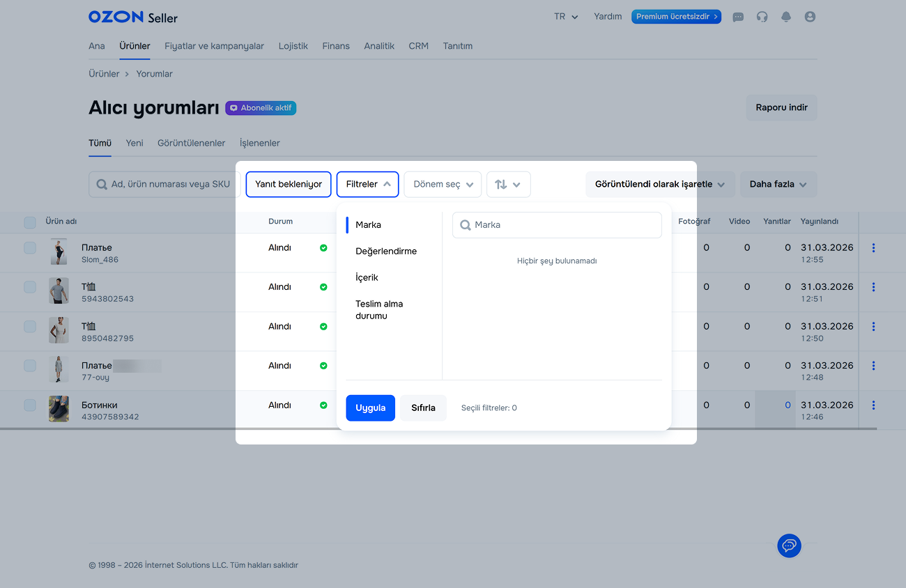906x588 pixels.
Task: Check the box for product 5943802543
Action: tap(30, 287)
